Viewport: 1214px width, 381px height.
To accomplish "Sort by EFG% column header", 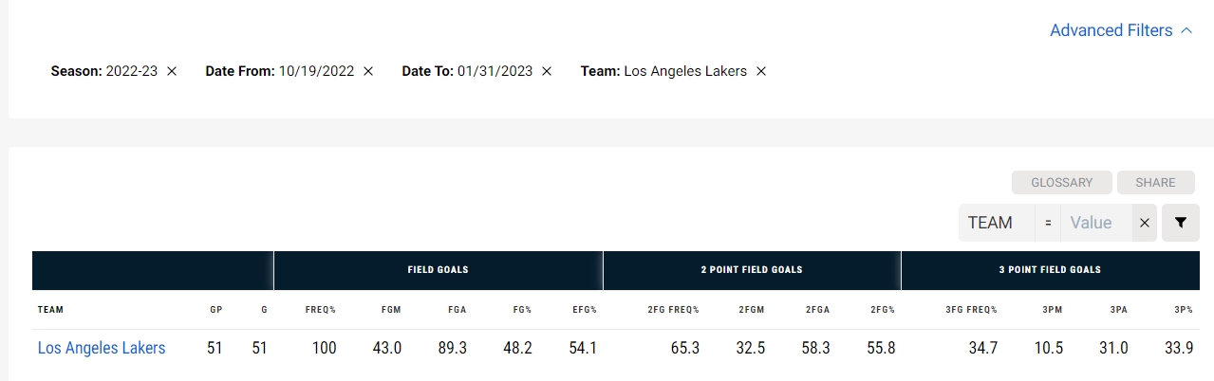I will point(585,310).
